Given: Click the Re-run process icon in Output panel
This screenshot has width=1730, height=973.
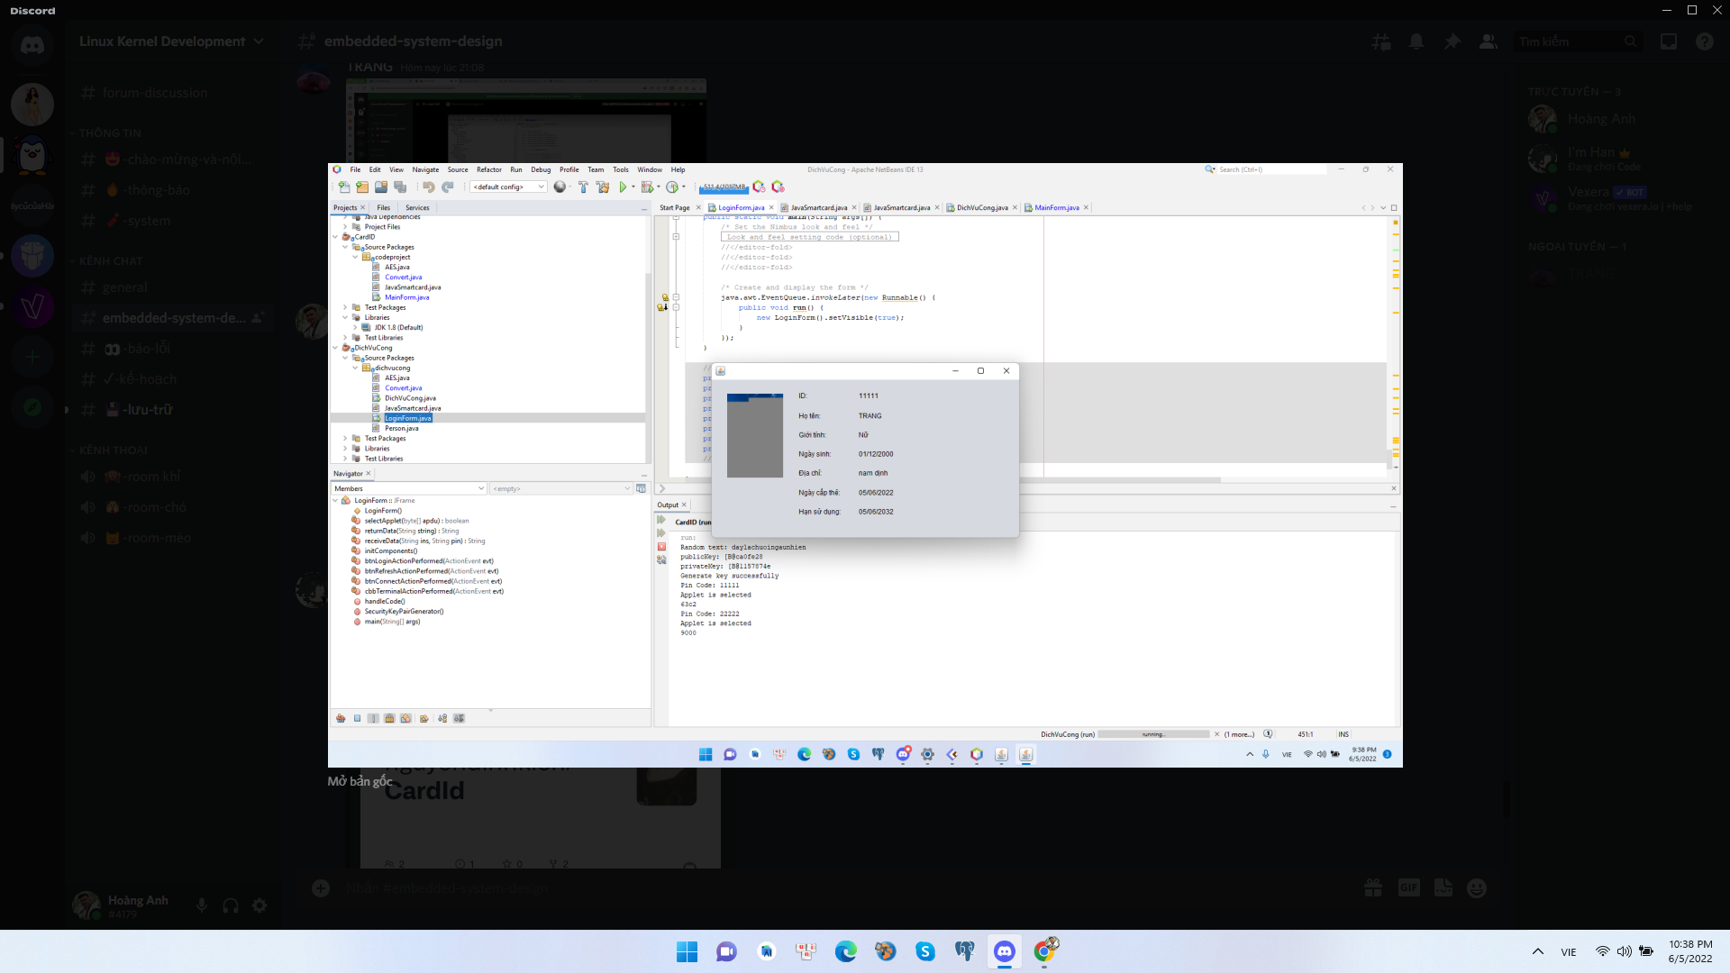Looking at the screenshot, I should point(663,521).
